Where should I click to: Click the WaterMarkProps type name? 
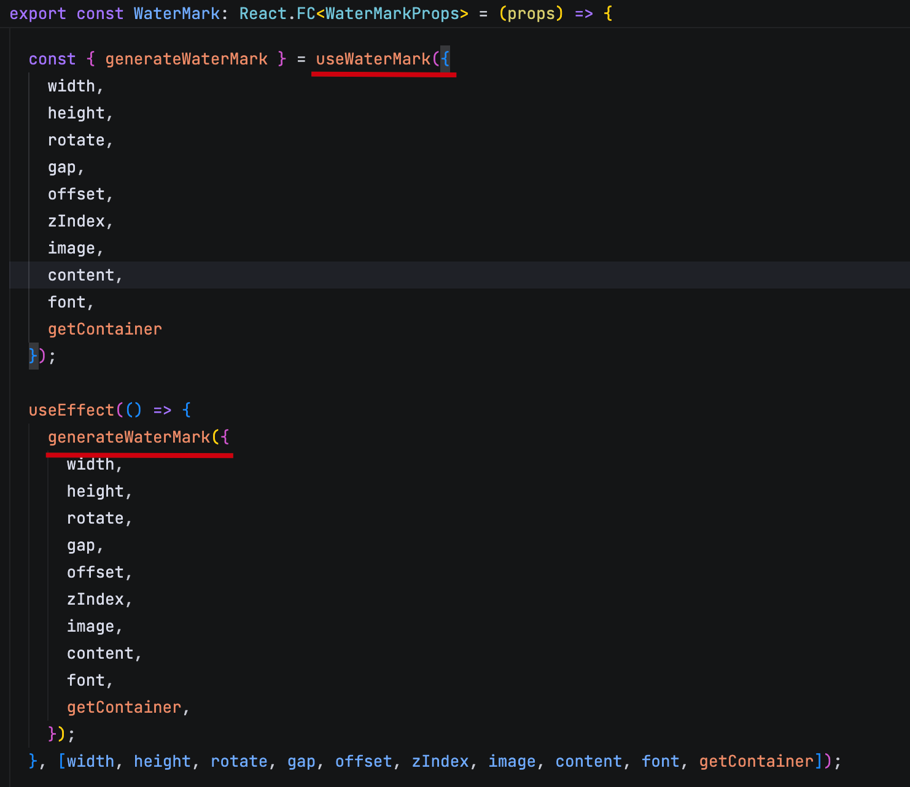(x=392, y=14)
